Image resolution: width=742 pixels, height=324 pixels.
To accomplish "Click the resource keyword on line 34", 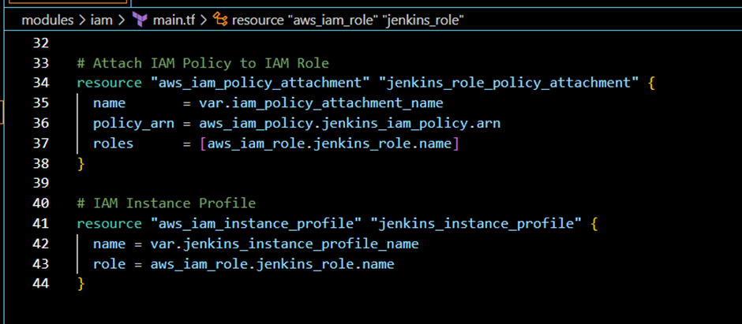I will point(109,83).
